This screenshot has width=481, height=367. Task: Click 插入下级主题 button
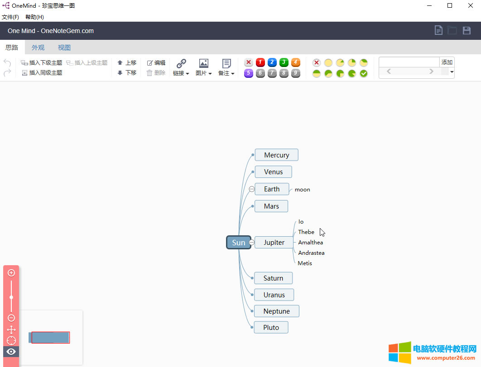click(x=42, y=63)
